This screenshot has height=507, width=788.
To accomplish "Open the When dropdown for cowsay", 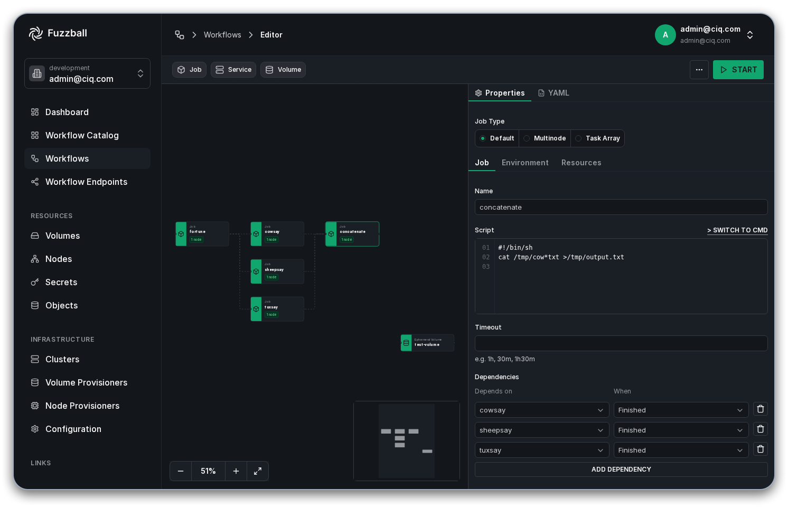I will coord(681,410).
